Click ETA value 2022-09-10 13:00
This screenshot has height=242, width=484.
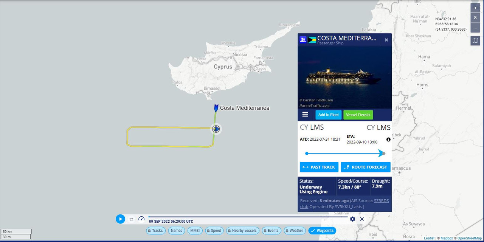(362, 142)
